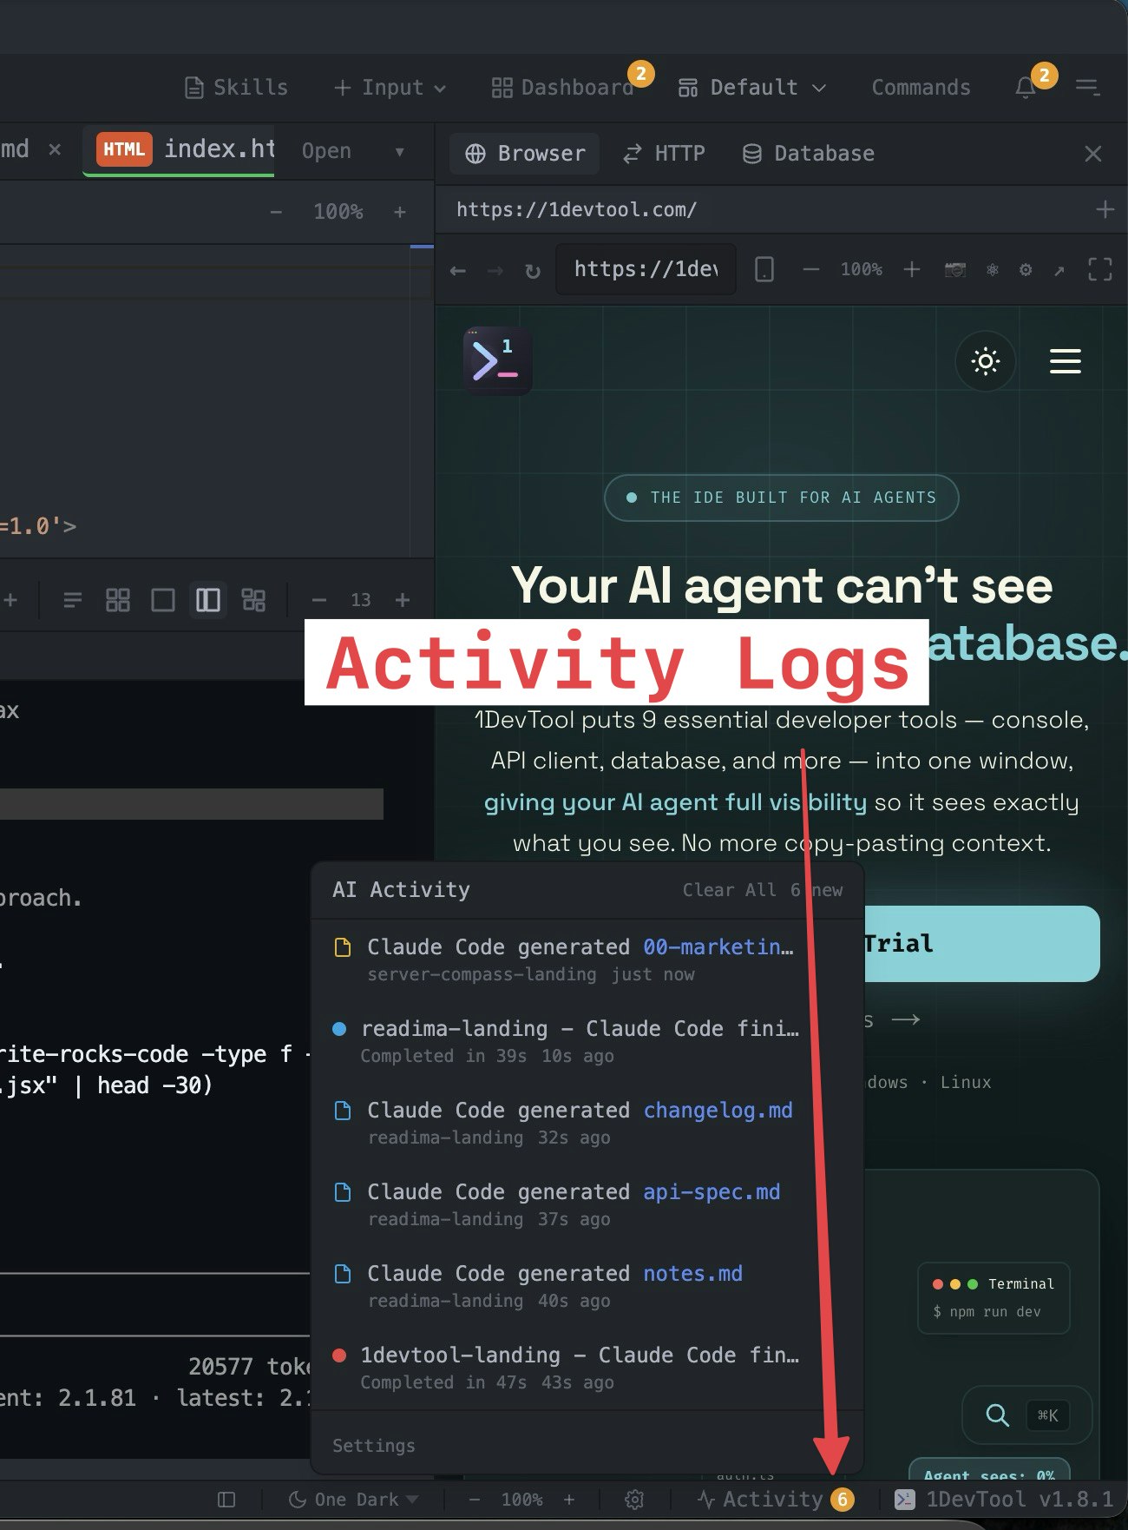Open the notifications bell
Image resolution: width=1128 pixels, height=1530 pixels.
click(1026, 88)
